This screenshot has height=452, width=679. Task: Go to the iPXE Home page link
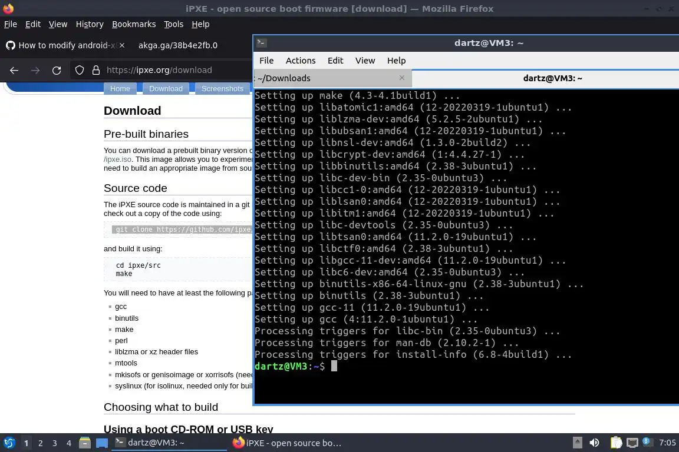point(120,89)
